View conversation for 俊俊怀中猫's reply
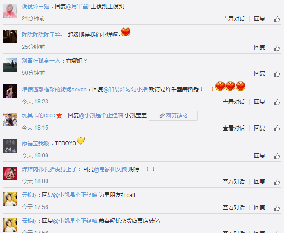284x233 pixels. click(234, 18)
